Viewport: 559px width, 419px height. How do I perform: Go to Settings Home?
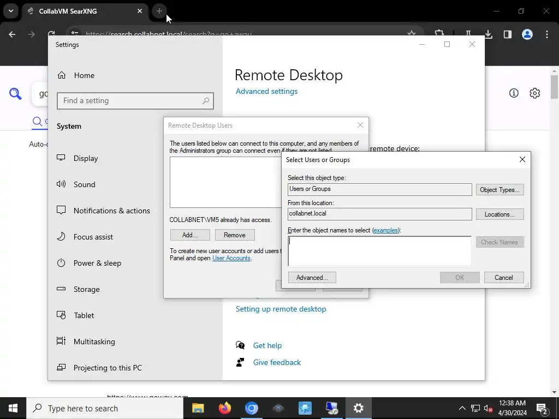click(x=84, y=75)
